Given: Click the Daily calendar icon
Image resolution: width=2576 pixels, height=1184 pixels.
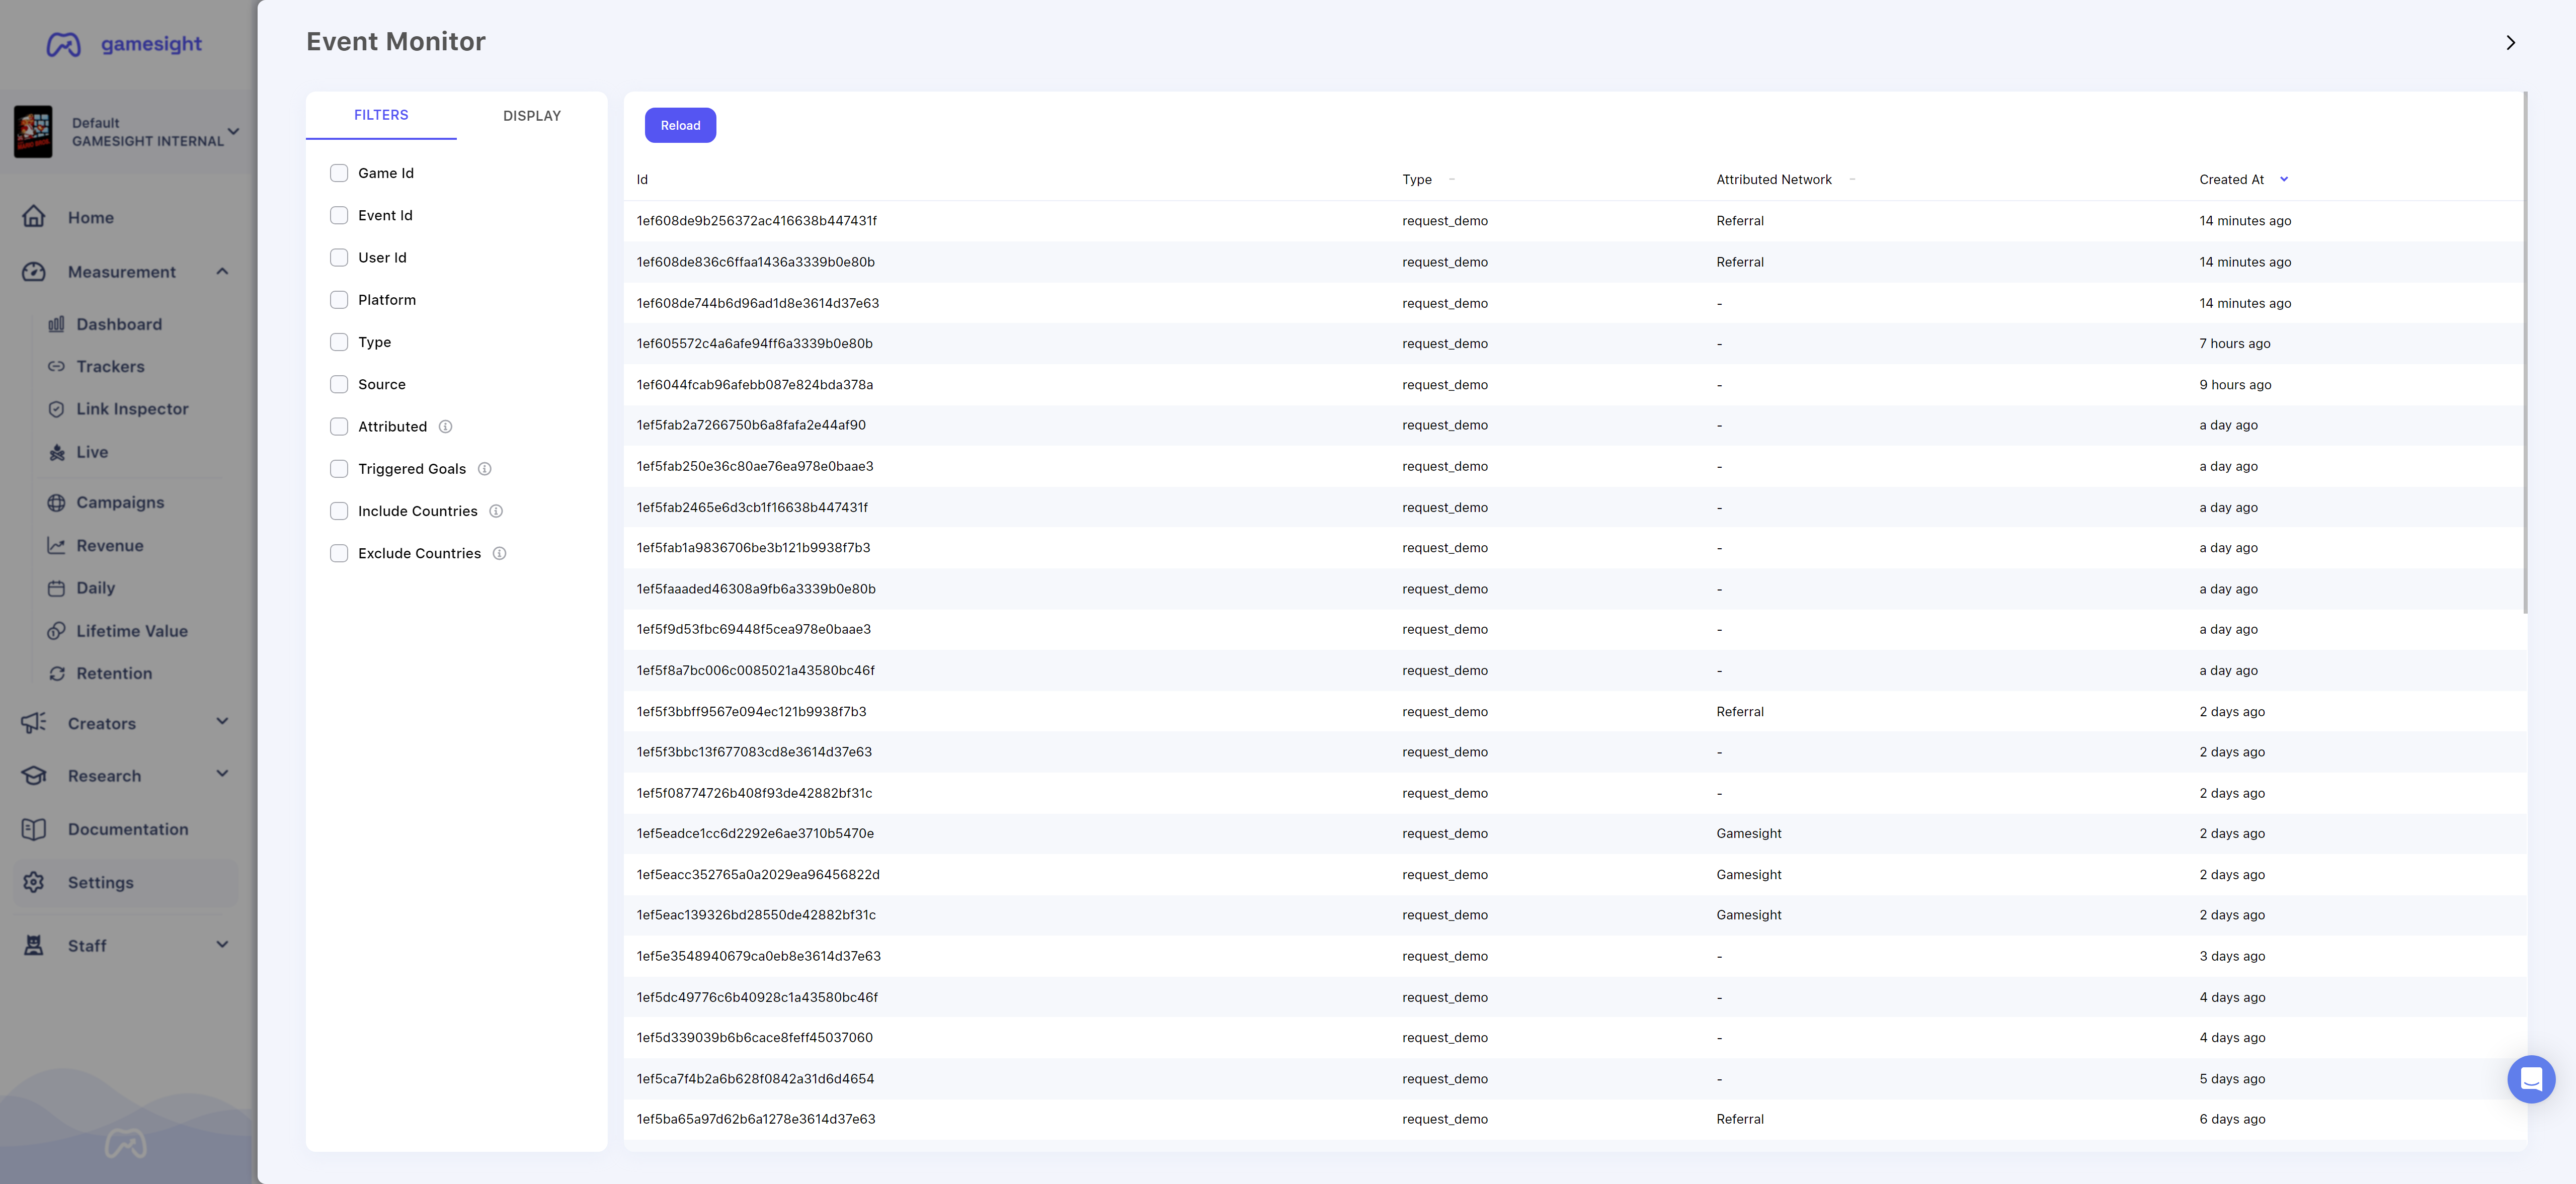Looking at the screenshot, I should pyautogui.click(x=56, y=588).
